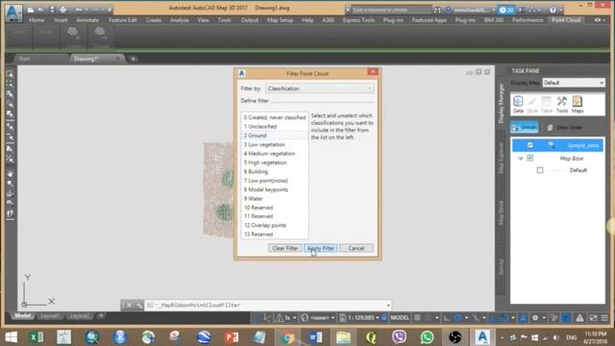Open the Home ribbon tab
Image resolution: width=615 pixels, height=346 pixels.
coord(37,20)
